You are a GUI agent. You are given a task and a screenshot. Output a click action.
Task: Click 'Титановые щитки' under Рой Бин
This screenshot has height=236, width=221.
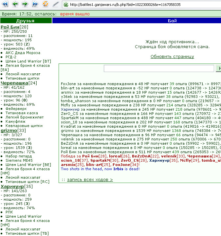[23, 78]
